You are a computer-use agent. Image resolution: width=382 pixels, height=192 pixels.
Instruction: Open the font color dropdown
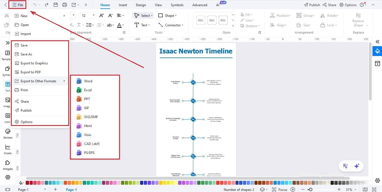click(x=121, y=25)
